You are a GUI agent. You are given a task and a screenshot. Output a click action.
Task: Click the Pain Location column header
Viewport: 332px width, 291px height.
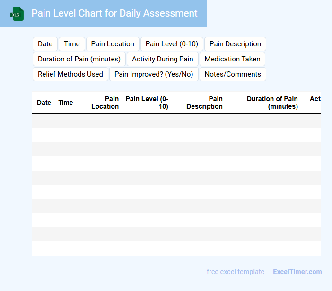pyautogui.click(x=105, y=103)
